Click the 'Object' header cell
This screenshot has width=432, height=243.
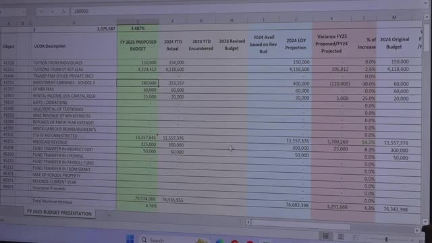tap(9, 47)
